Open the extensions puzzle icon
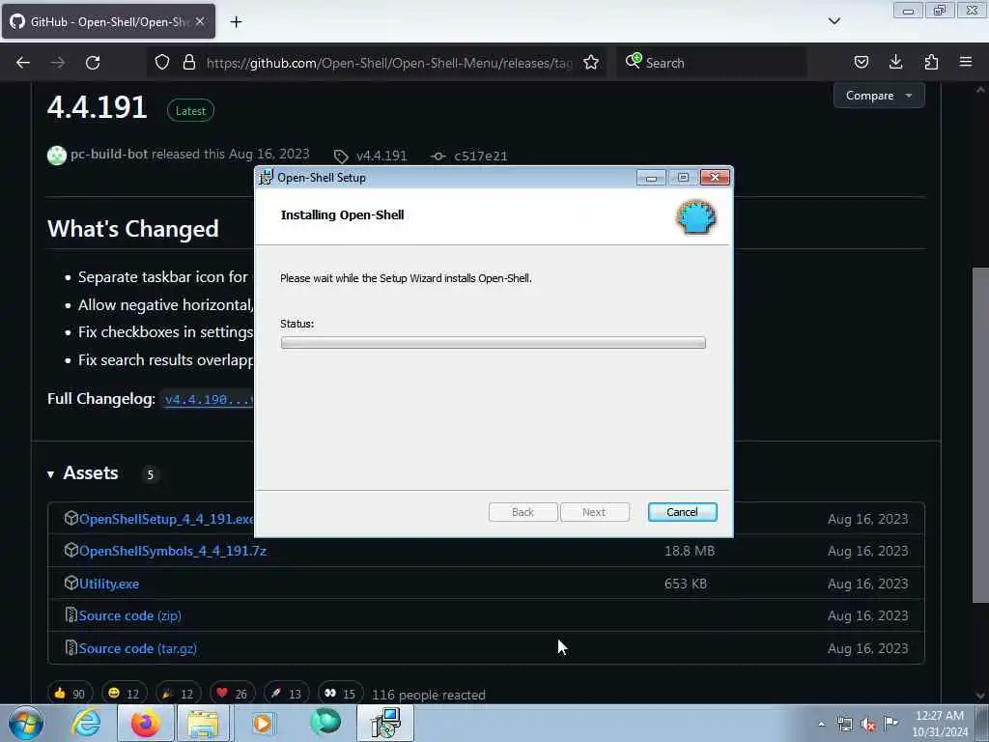 931,62
